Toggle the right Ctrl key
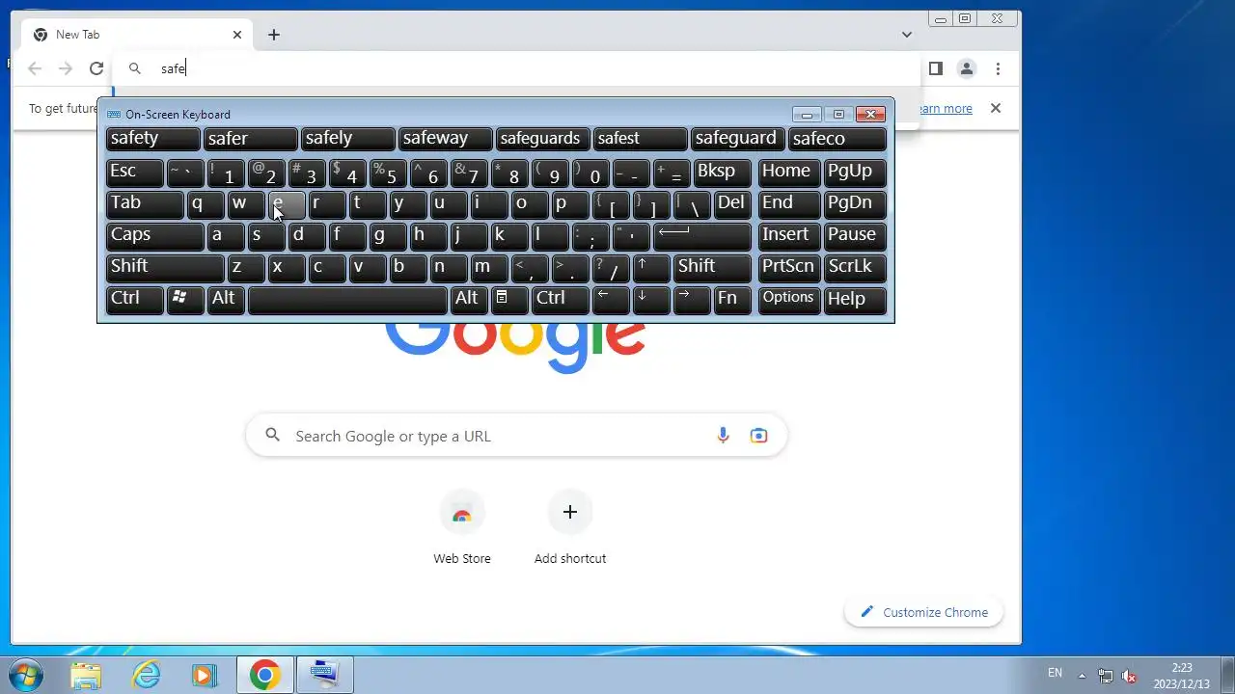The height and width of the screenshot is (694, 1235). click(x=560, y=300)
